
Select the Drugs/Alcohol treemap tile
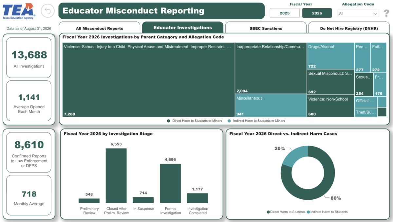click(330, 56)
